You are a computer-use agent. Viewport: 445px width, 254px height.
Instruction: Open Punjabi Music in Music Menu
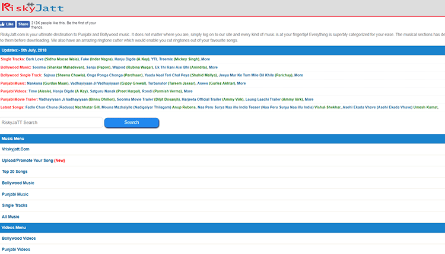tap(15, 194)
